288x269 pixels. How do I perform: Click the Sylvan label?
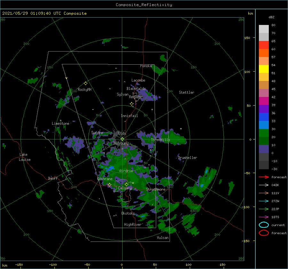(123, 94)
